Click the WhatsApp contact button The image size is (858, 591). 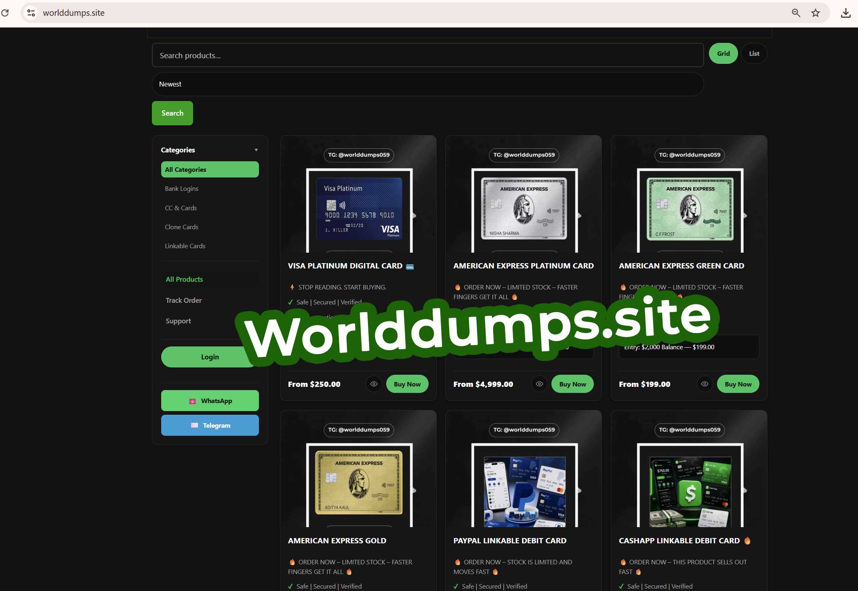210,401
